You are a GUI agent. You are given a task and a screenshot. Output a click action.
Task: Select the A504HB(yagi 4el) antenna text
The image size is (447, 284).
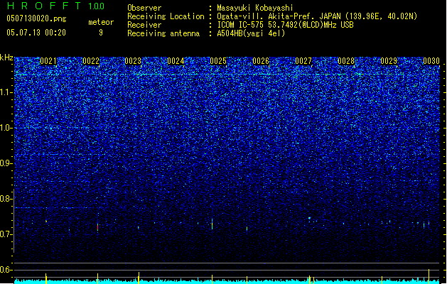point(251,33)
